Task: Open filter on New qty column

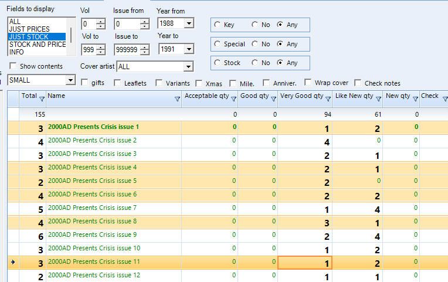Action: pyautogui.click(x=415, y=99)
